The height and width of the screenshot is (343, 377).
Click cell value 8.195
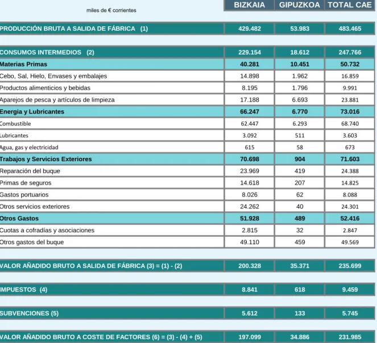pyautogui.click(x=250, y=88)
